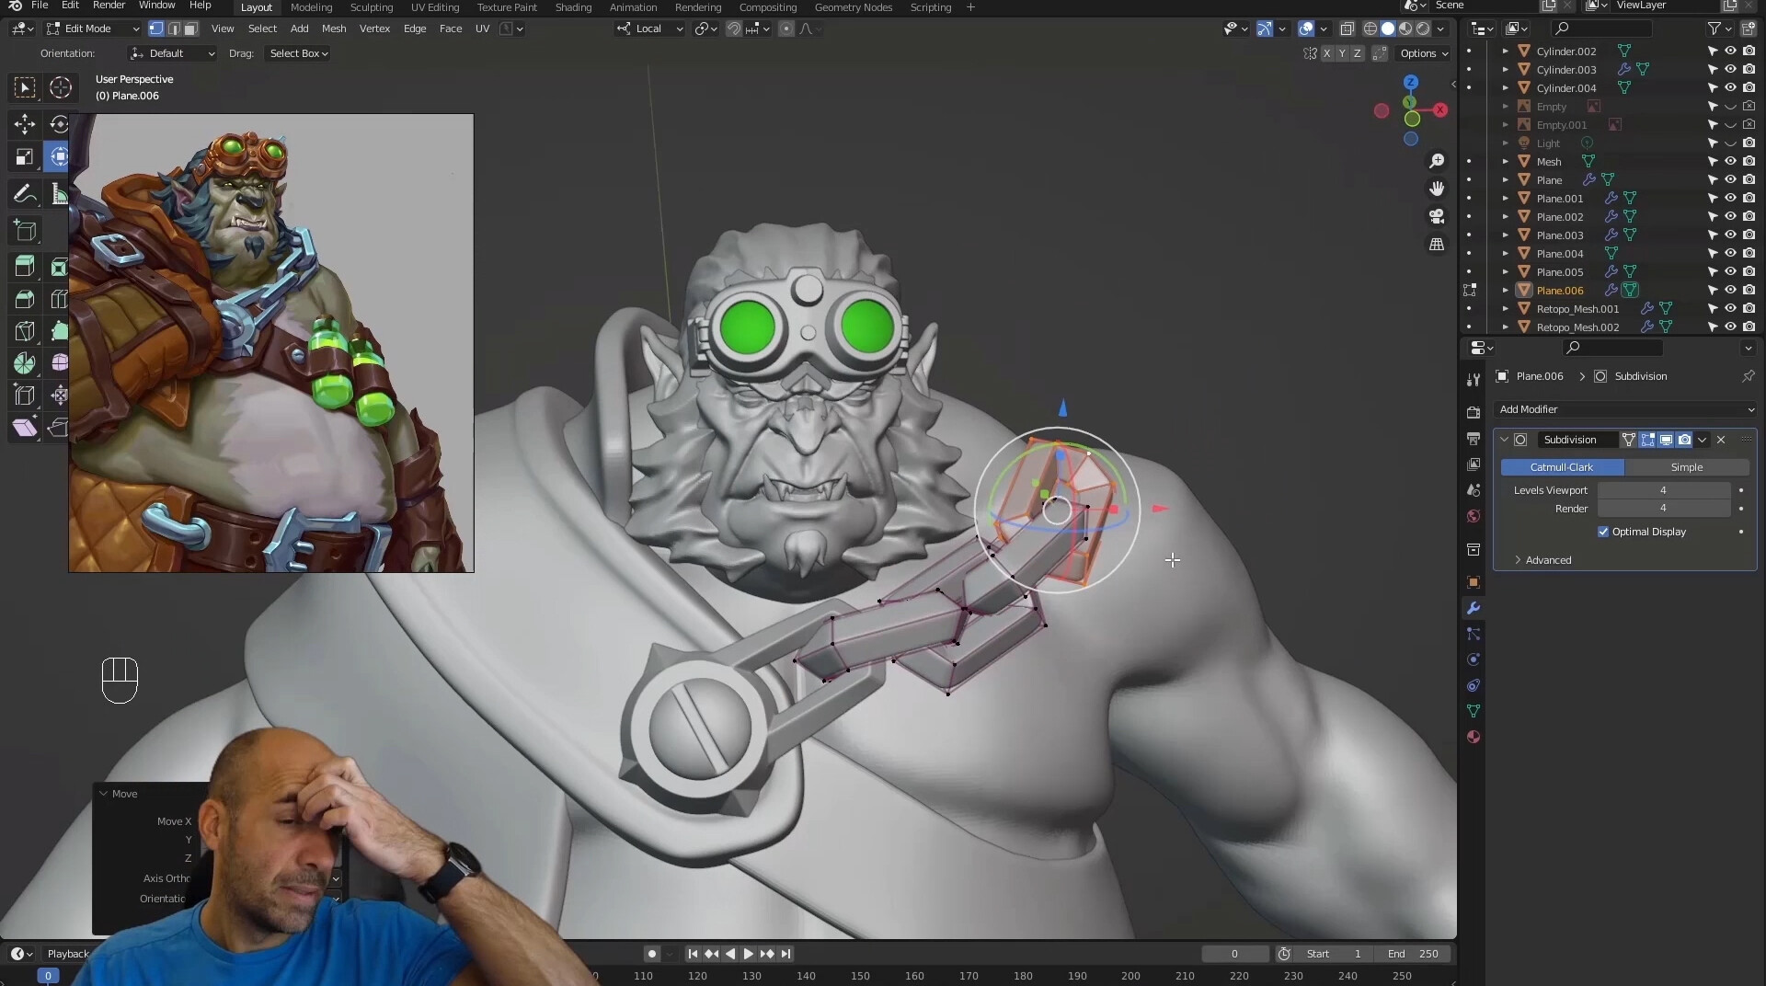Viewport: 1766px width, 986px height.
Task: Switch to the Sculpting workspace tab
Action: pyautogui.click(x=371, y=7)
